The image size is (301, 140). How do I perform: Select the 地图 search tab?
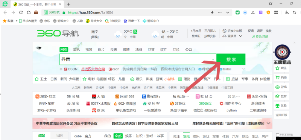pyautogui.click(x=138, y=50)
